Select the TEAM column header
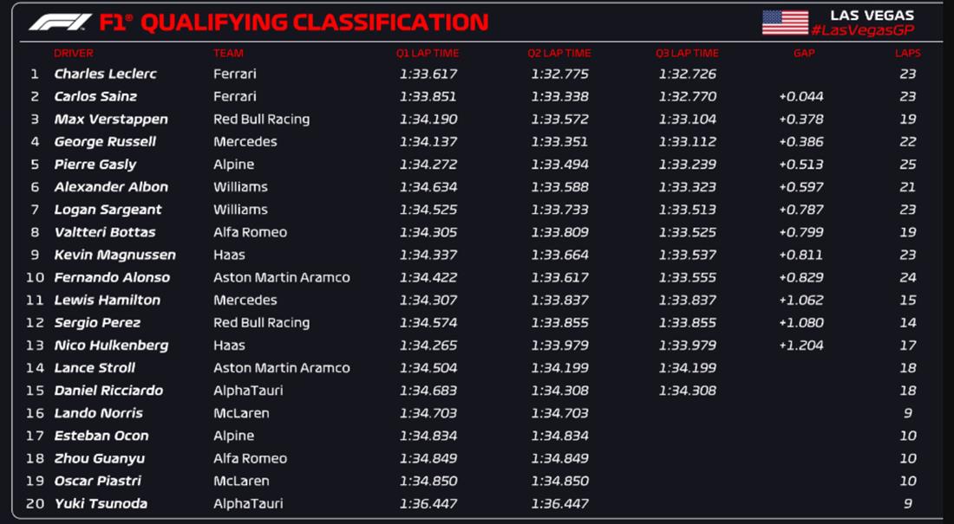 click(228, 53)
